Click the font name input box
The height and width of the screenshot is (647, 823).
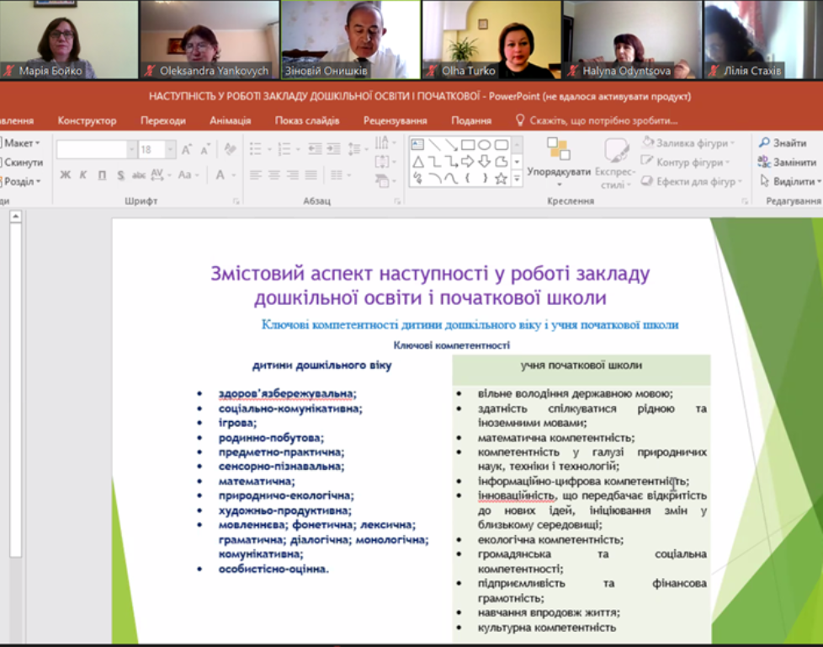pyautogui.click(x=91, y=150)
